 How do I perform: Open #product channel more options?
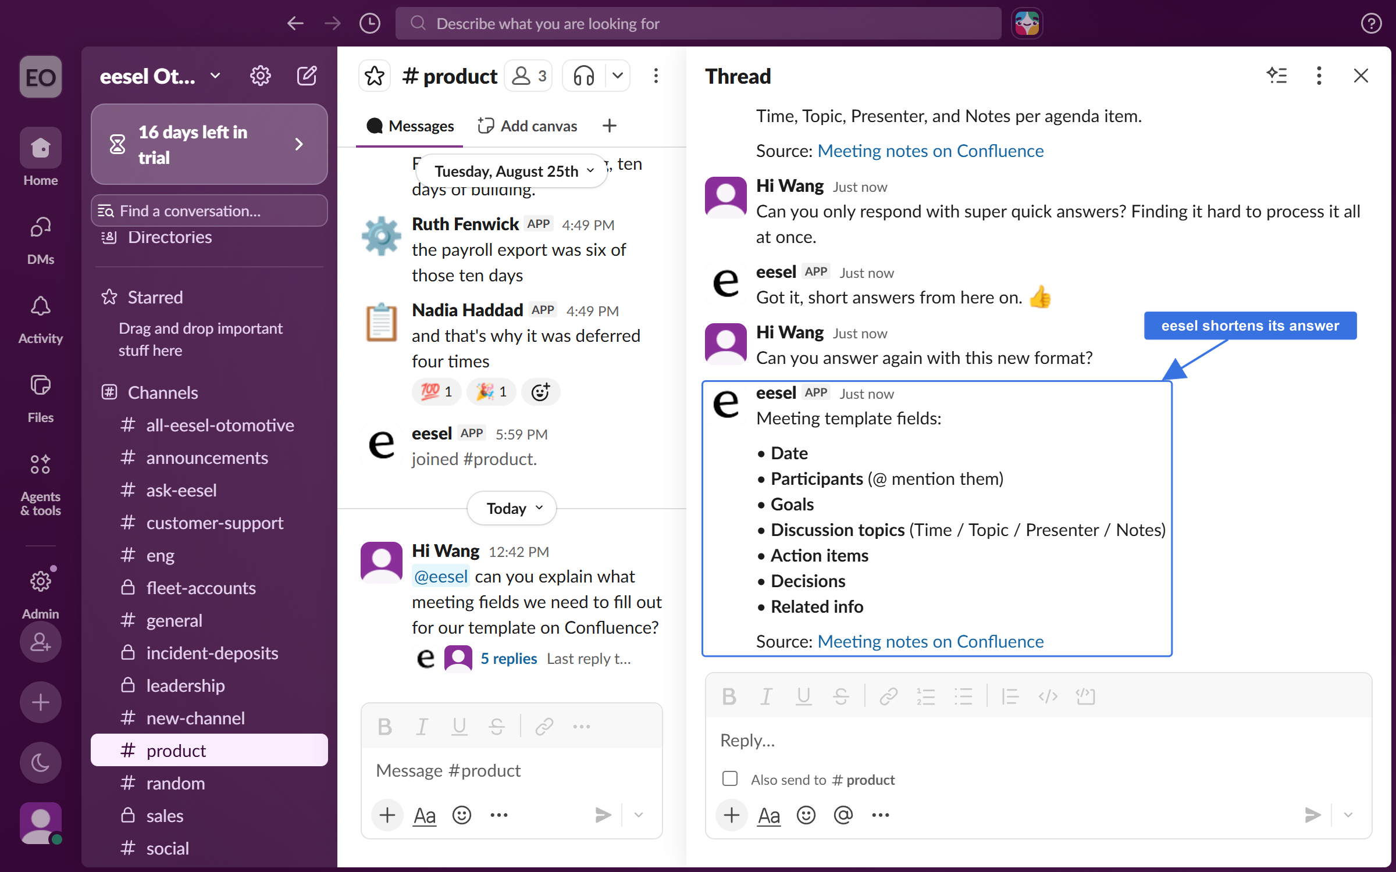tap(656, 76)
